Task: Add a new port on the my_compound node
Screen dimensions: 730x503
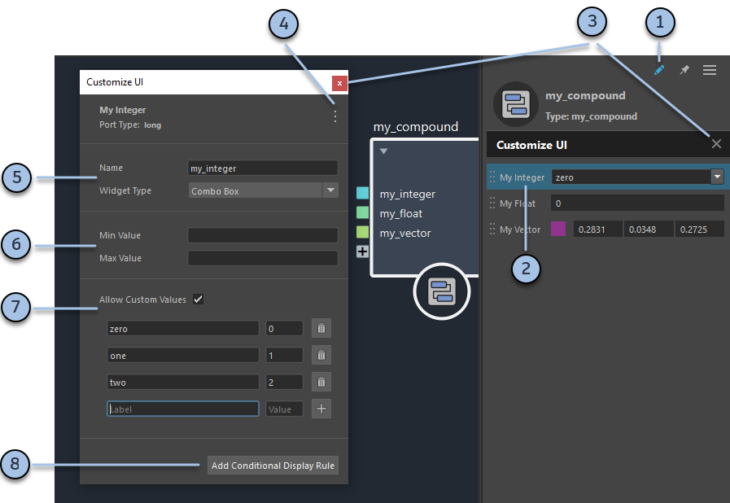Action: tap(362, 251)
